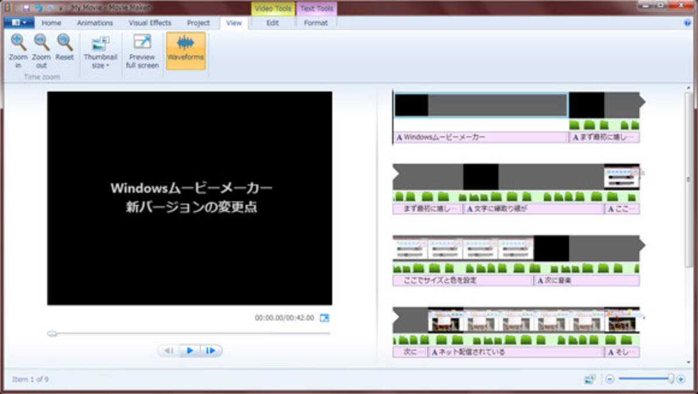This screenshot has width=698, height=394.
Task: Select the 'Windowsムービーメーカー' title caption
Action: point(480,137)
